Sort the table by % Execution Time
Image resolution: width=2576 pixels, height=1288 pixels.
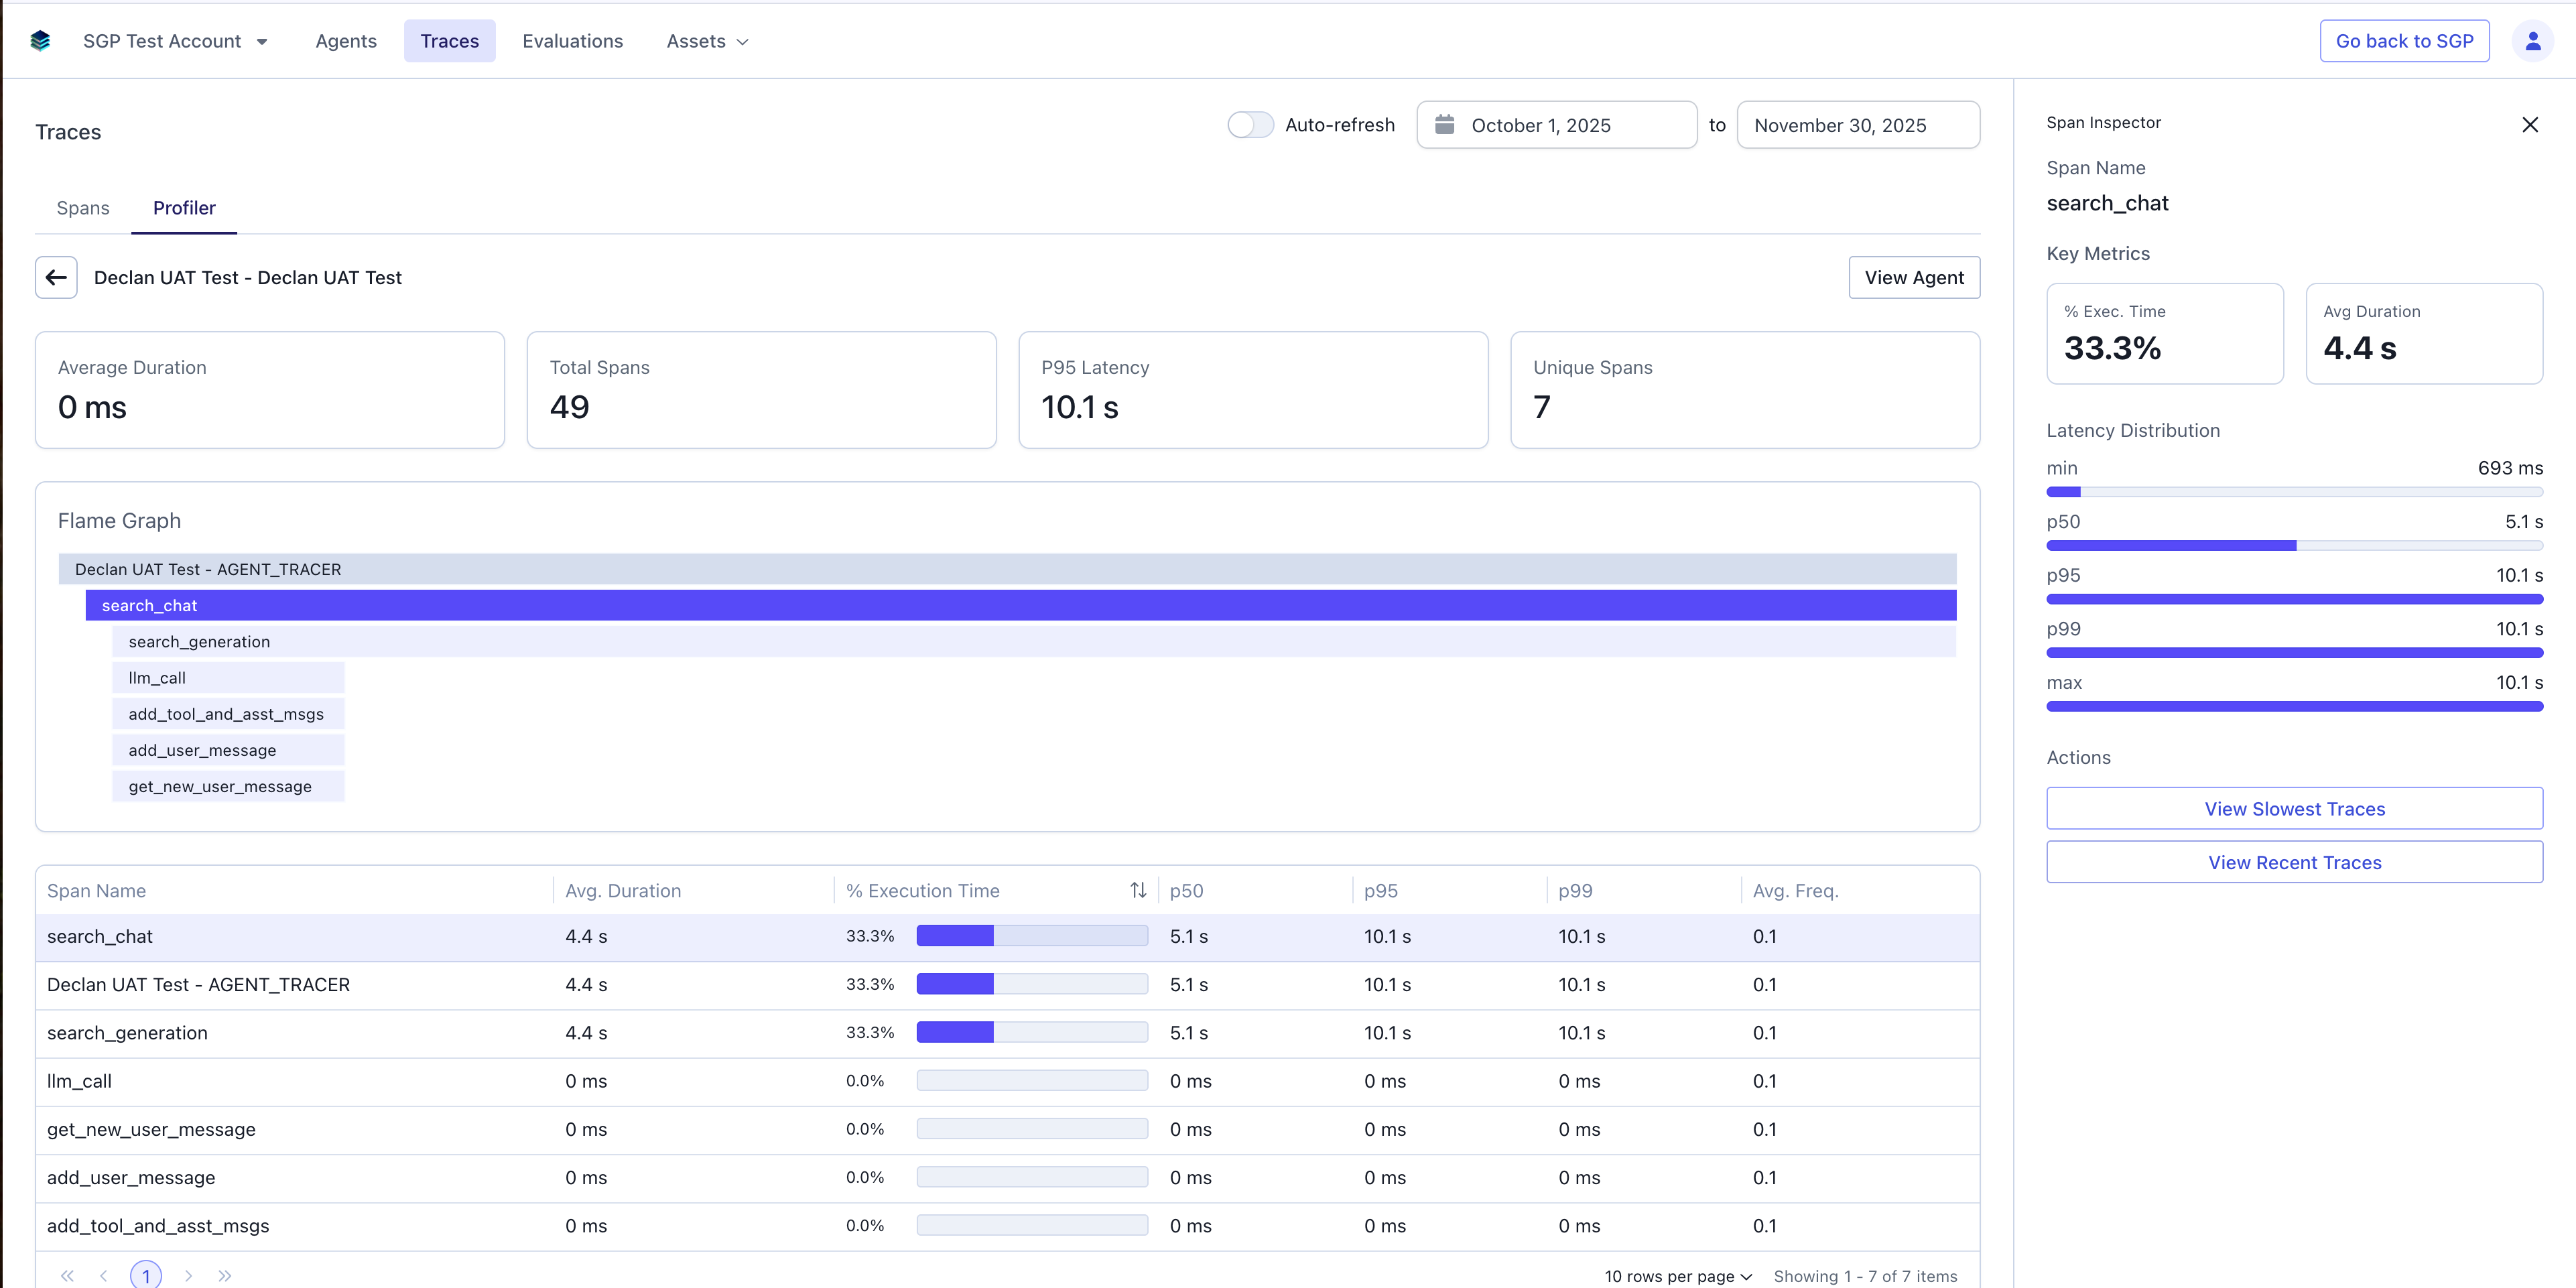[1138, 889]
